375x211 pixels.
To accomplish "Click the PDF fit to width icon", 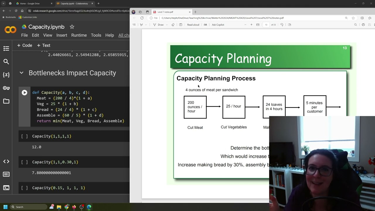I will (x=258, y=25).
